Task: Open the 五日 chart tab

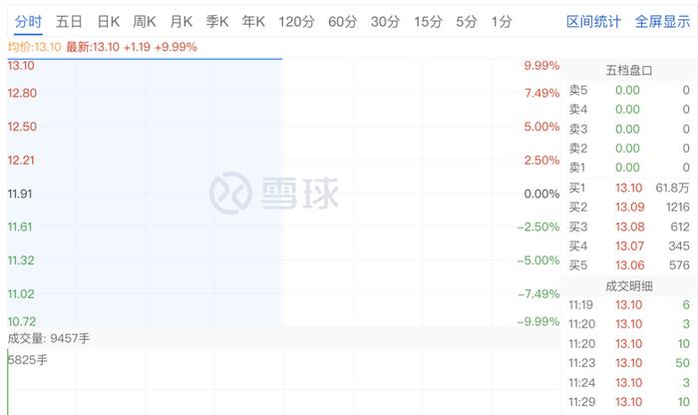Action: click(x=70, y=21)
